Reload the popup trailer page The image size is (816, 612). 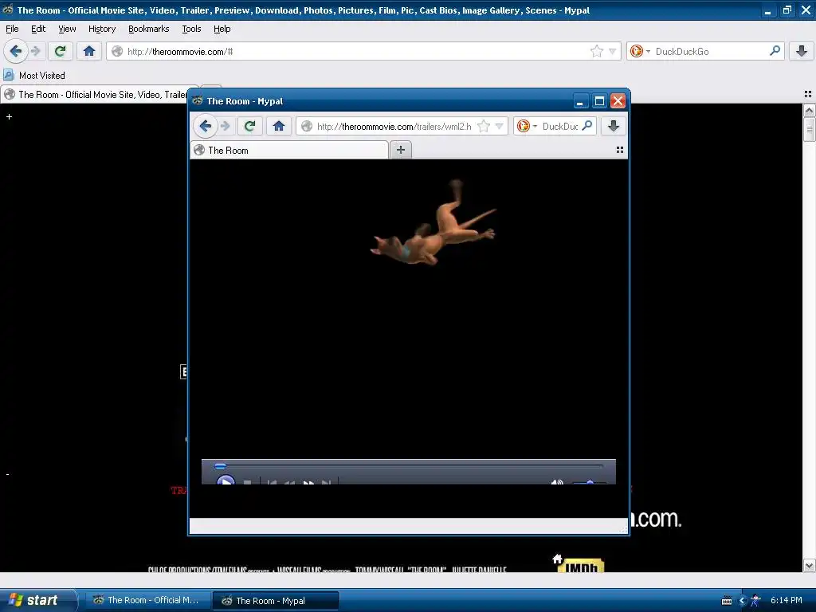[249, 126]
